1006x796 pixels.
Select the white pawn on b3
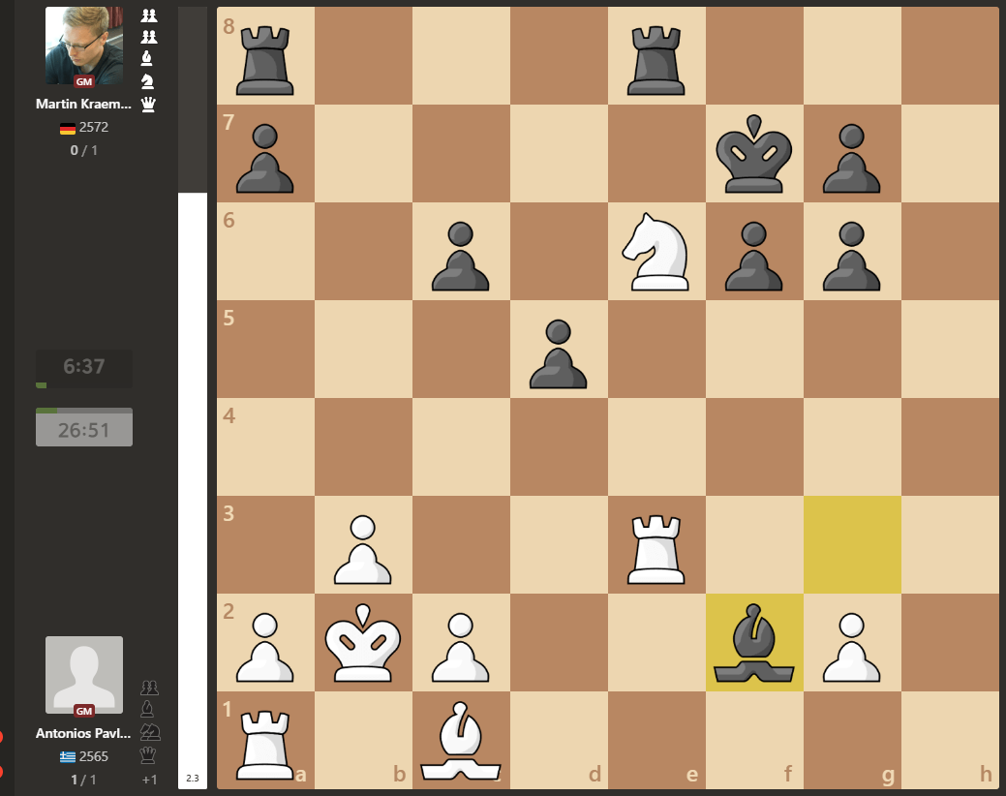(x=362, y=545)
